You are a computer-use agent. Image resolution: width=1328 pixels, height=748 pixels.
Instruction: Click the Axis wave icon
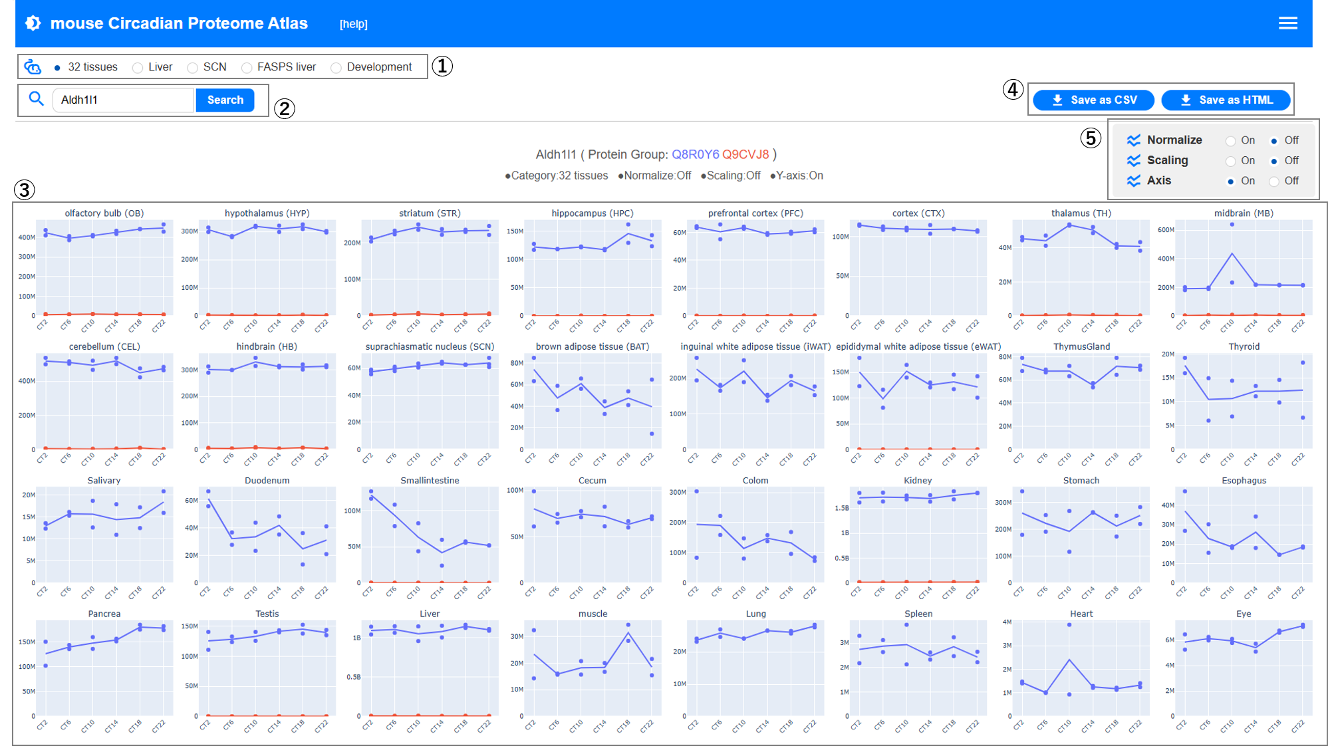click(1134, 181)
